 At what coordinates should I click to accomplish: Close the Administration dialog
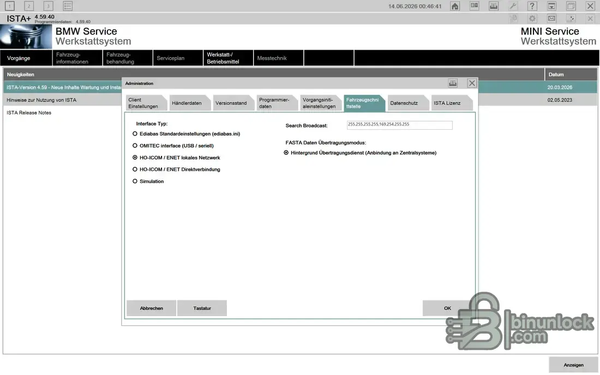tap(472, 83)
